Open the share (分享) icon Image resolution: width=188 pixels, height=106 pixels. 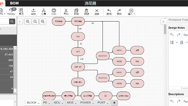pos(44,11)
